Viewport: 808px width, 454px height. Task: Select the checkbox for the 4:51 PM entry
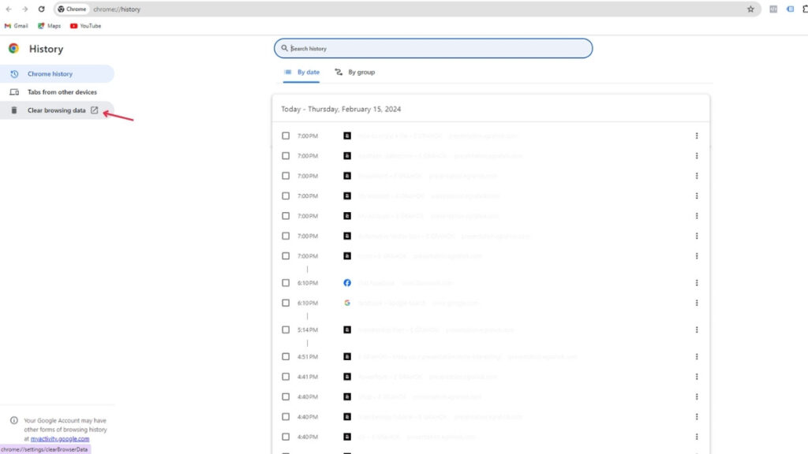click(x=286, y=357)
